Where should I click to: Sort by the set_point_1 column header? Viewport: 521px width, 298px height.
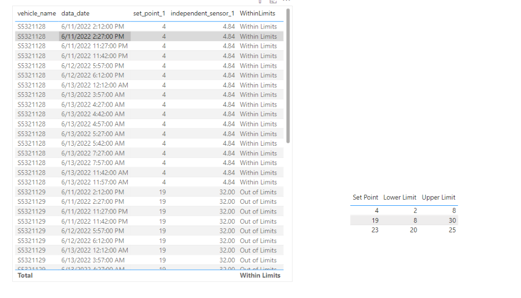click(149, 13)
